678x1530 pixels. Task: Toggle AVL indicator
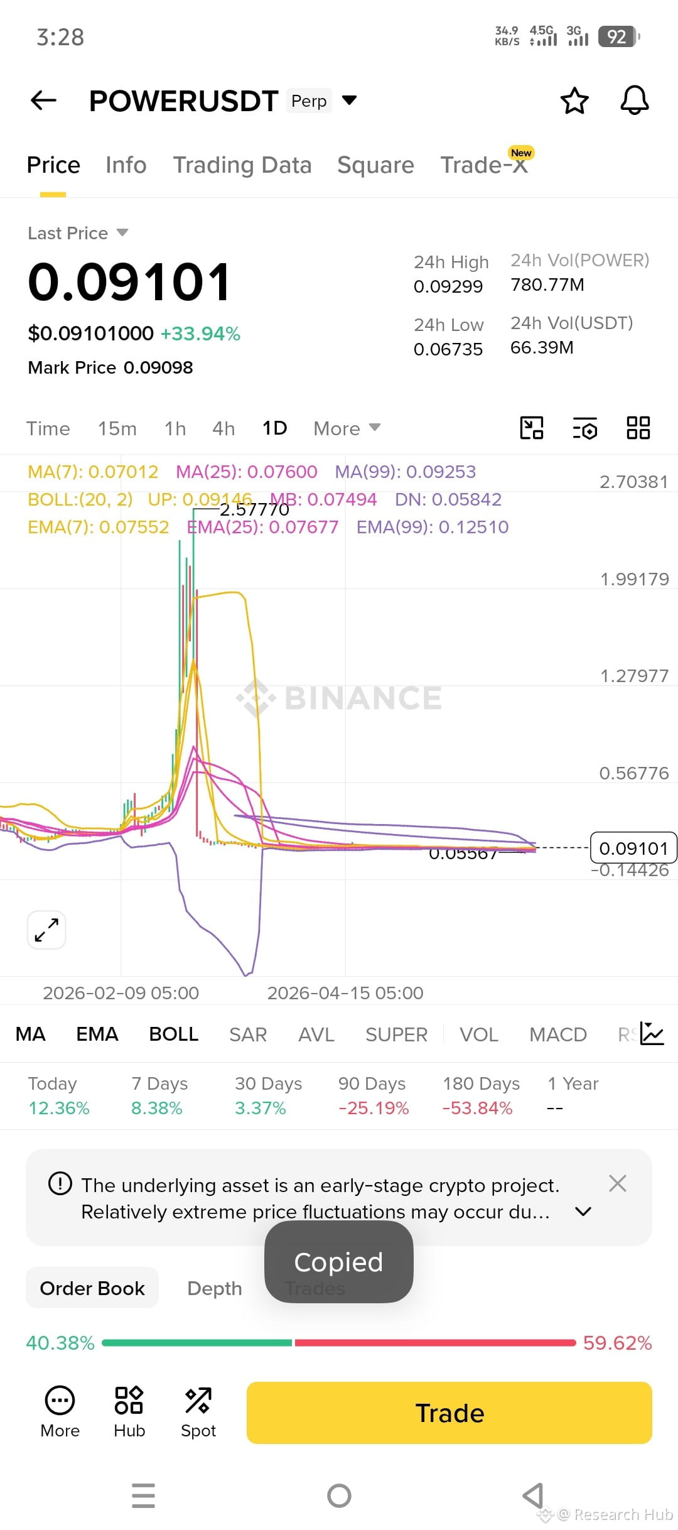pos(316,1034)
